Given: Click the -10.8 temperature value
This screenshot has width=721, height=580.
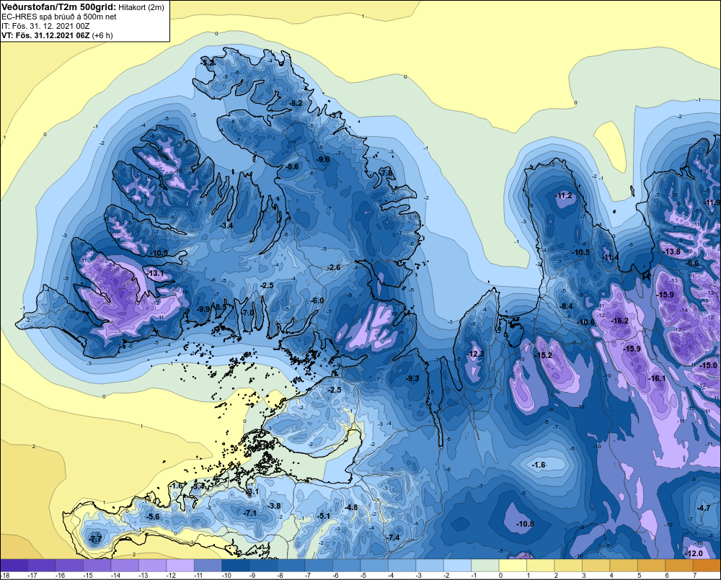Looking at the screenshot, I should point(525,524).
